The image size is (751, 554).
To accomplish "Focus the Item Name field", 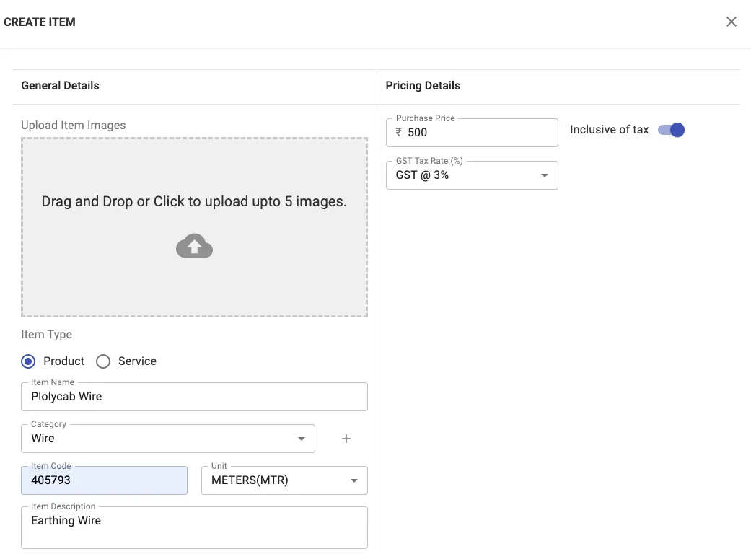I will [x=194, y=397].
